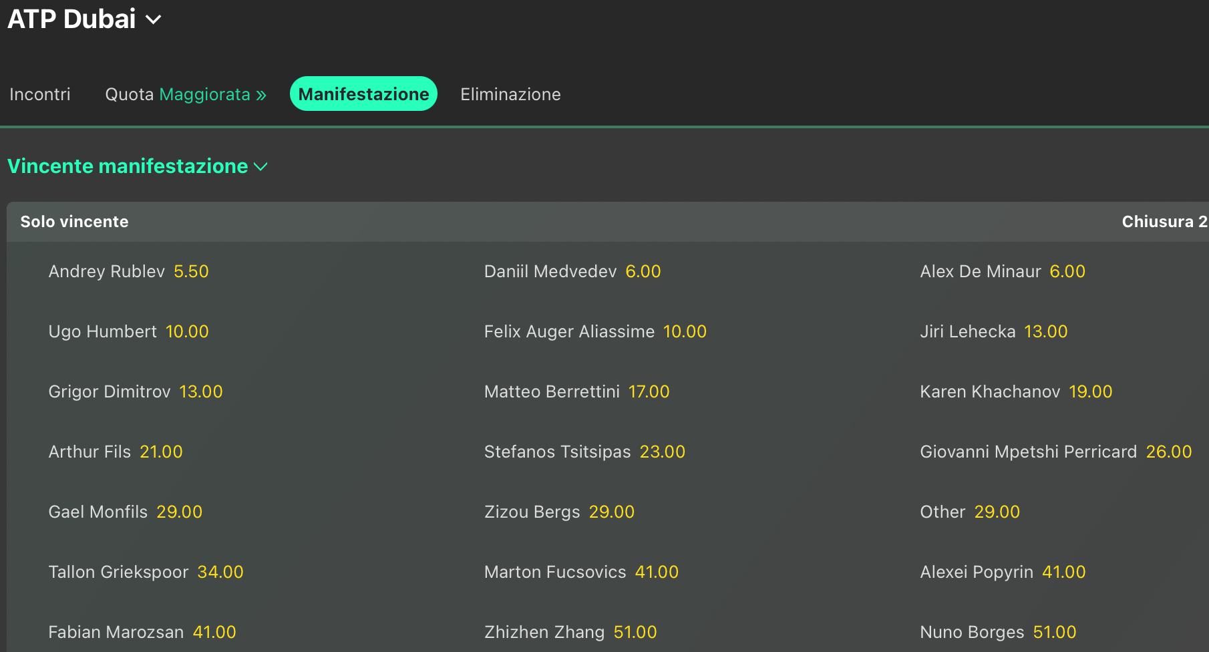
Task: Choose Stefanos Tsitsipas at 23.00
Action: pos(662,452)
